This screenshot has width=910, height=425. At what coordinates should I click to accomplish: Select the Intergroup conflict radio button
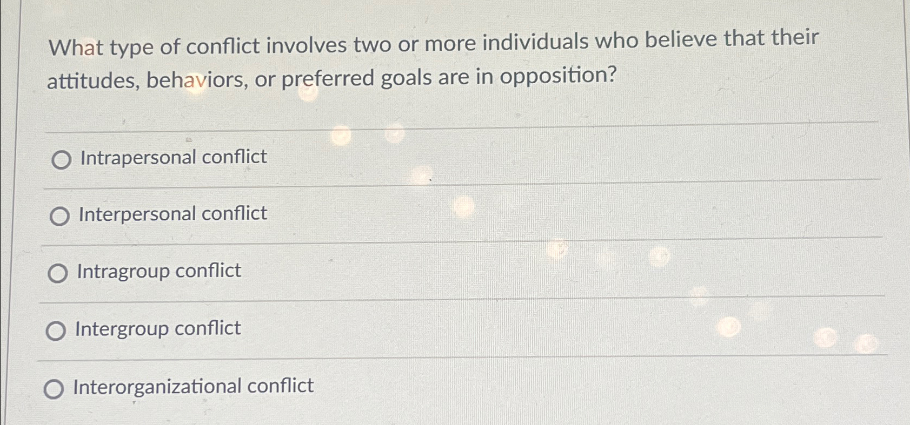point(56,330)
